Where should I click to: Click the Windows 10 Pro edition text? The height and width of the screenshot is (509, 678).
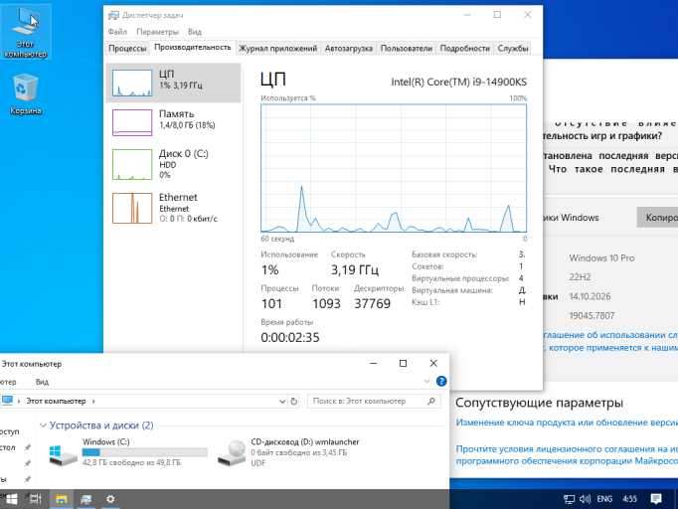[601, 258]
